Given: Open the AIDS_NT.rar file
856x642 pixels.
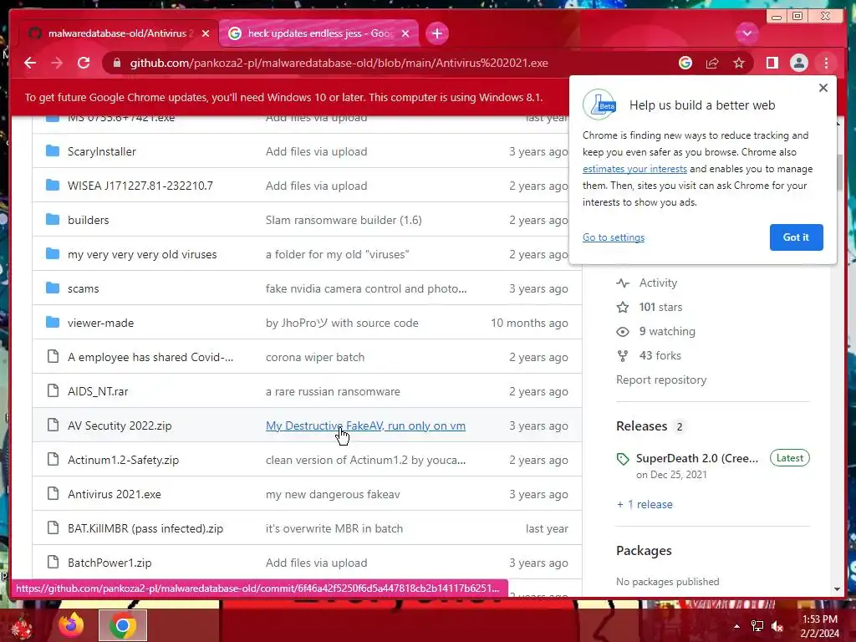Looking at the screenshot, I should (x=98, y=391).
